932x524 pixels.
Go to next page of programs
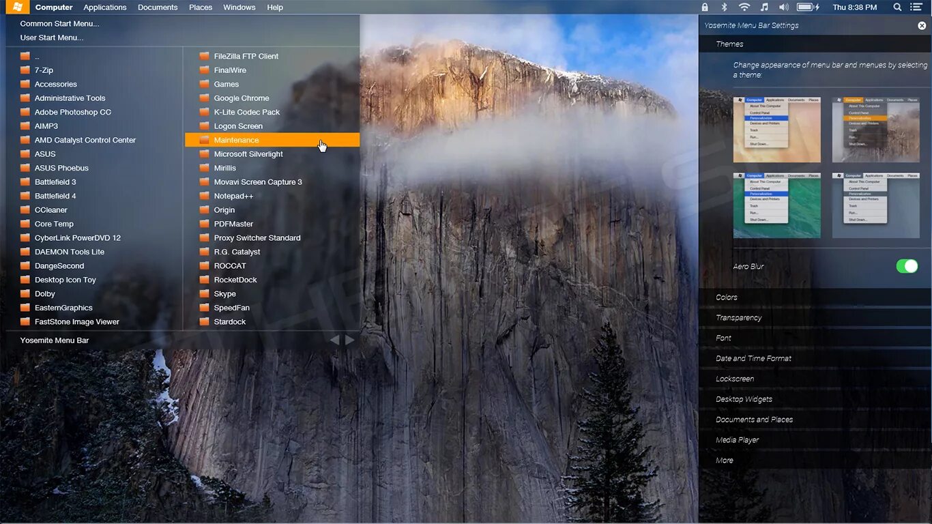pos(349,340)
